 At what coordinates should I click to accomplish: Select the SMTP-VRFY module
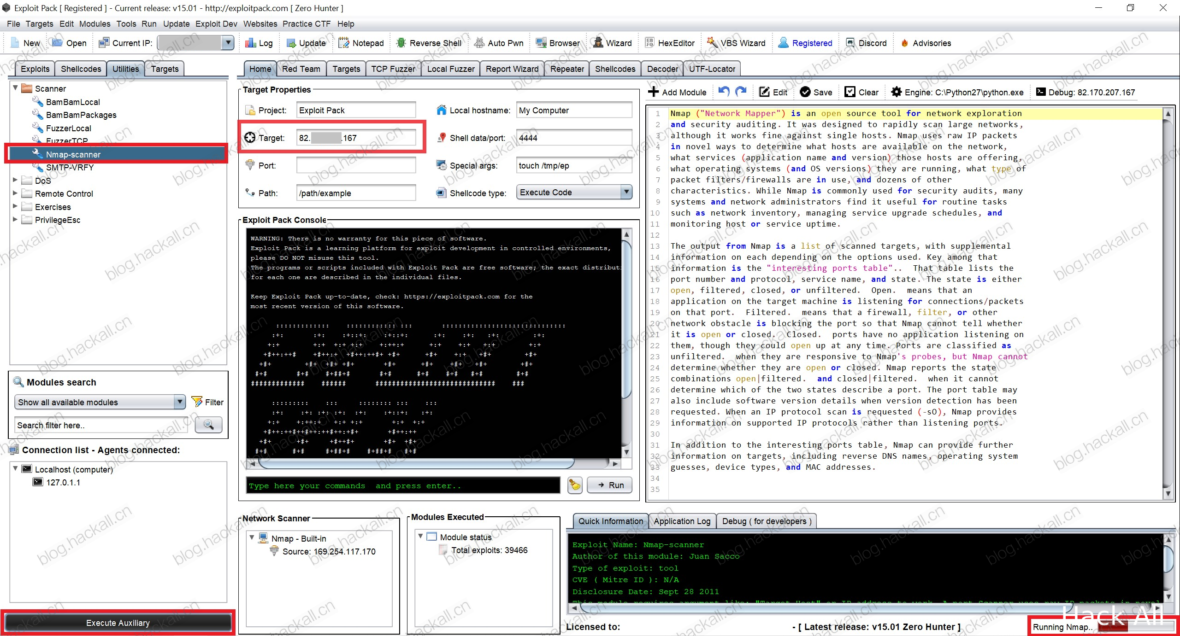coord(70,167)
